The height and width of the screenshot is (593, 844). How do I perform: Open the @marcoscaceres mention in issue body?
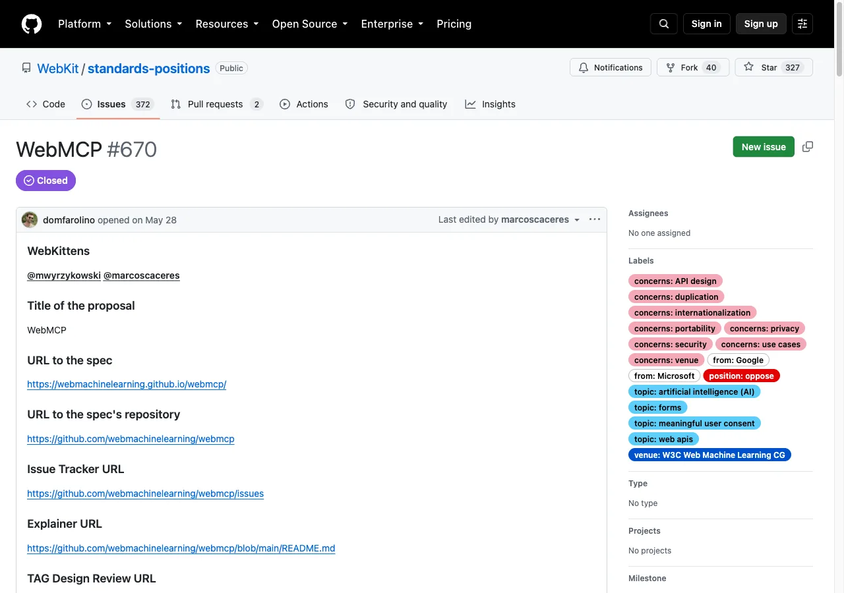pyautogui.click(x=142, y=275)
